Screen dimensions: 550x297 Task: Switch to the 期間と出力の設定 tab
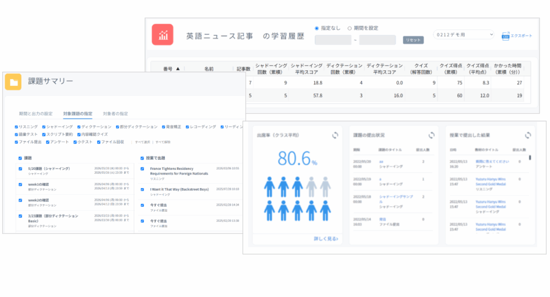(x=36, y=114)
